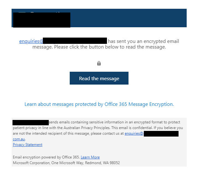Click the padlock encryption icon

[99, 63]
